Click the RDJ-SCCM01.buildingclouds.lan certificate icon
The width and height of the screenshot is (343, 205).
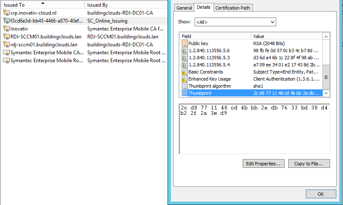click(6, 37)
